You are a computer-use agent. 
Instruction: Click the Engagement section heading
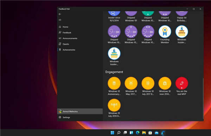(x=114, y=72)
